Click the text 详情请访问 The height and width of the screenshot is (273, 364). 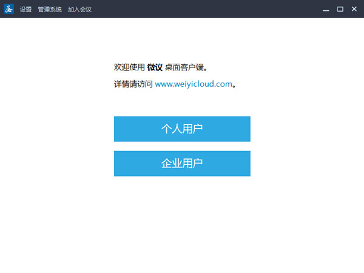133,84
